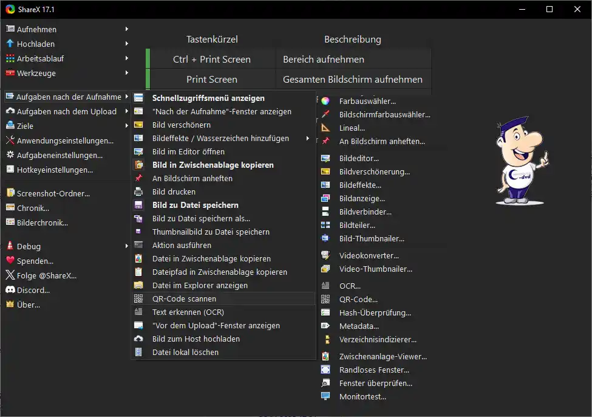Click the Verzeichnisindizierer icon
This screenshot has width=592, height=417.
point(327,340)
